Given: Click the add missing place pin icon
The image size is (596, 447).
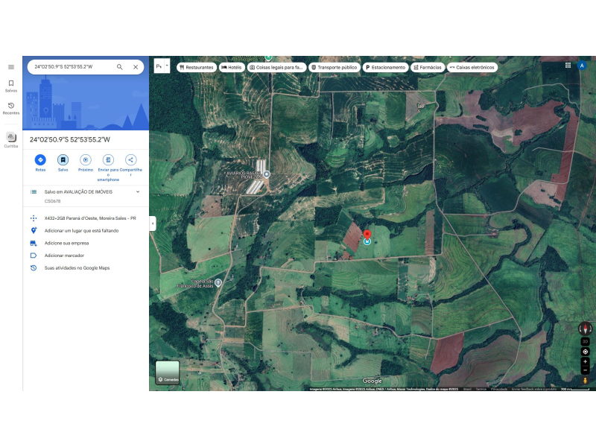Looking at the screenshot, I should [34, 231].
